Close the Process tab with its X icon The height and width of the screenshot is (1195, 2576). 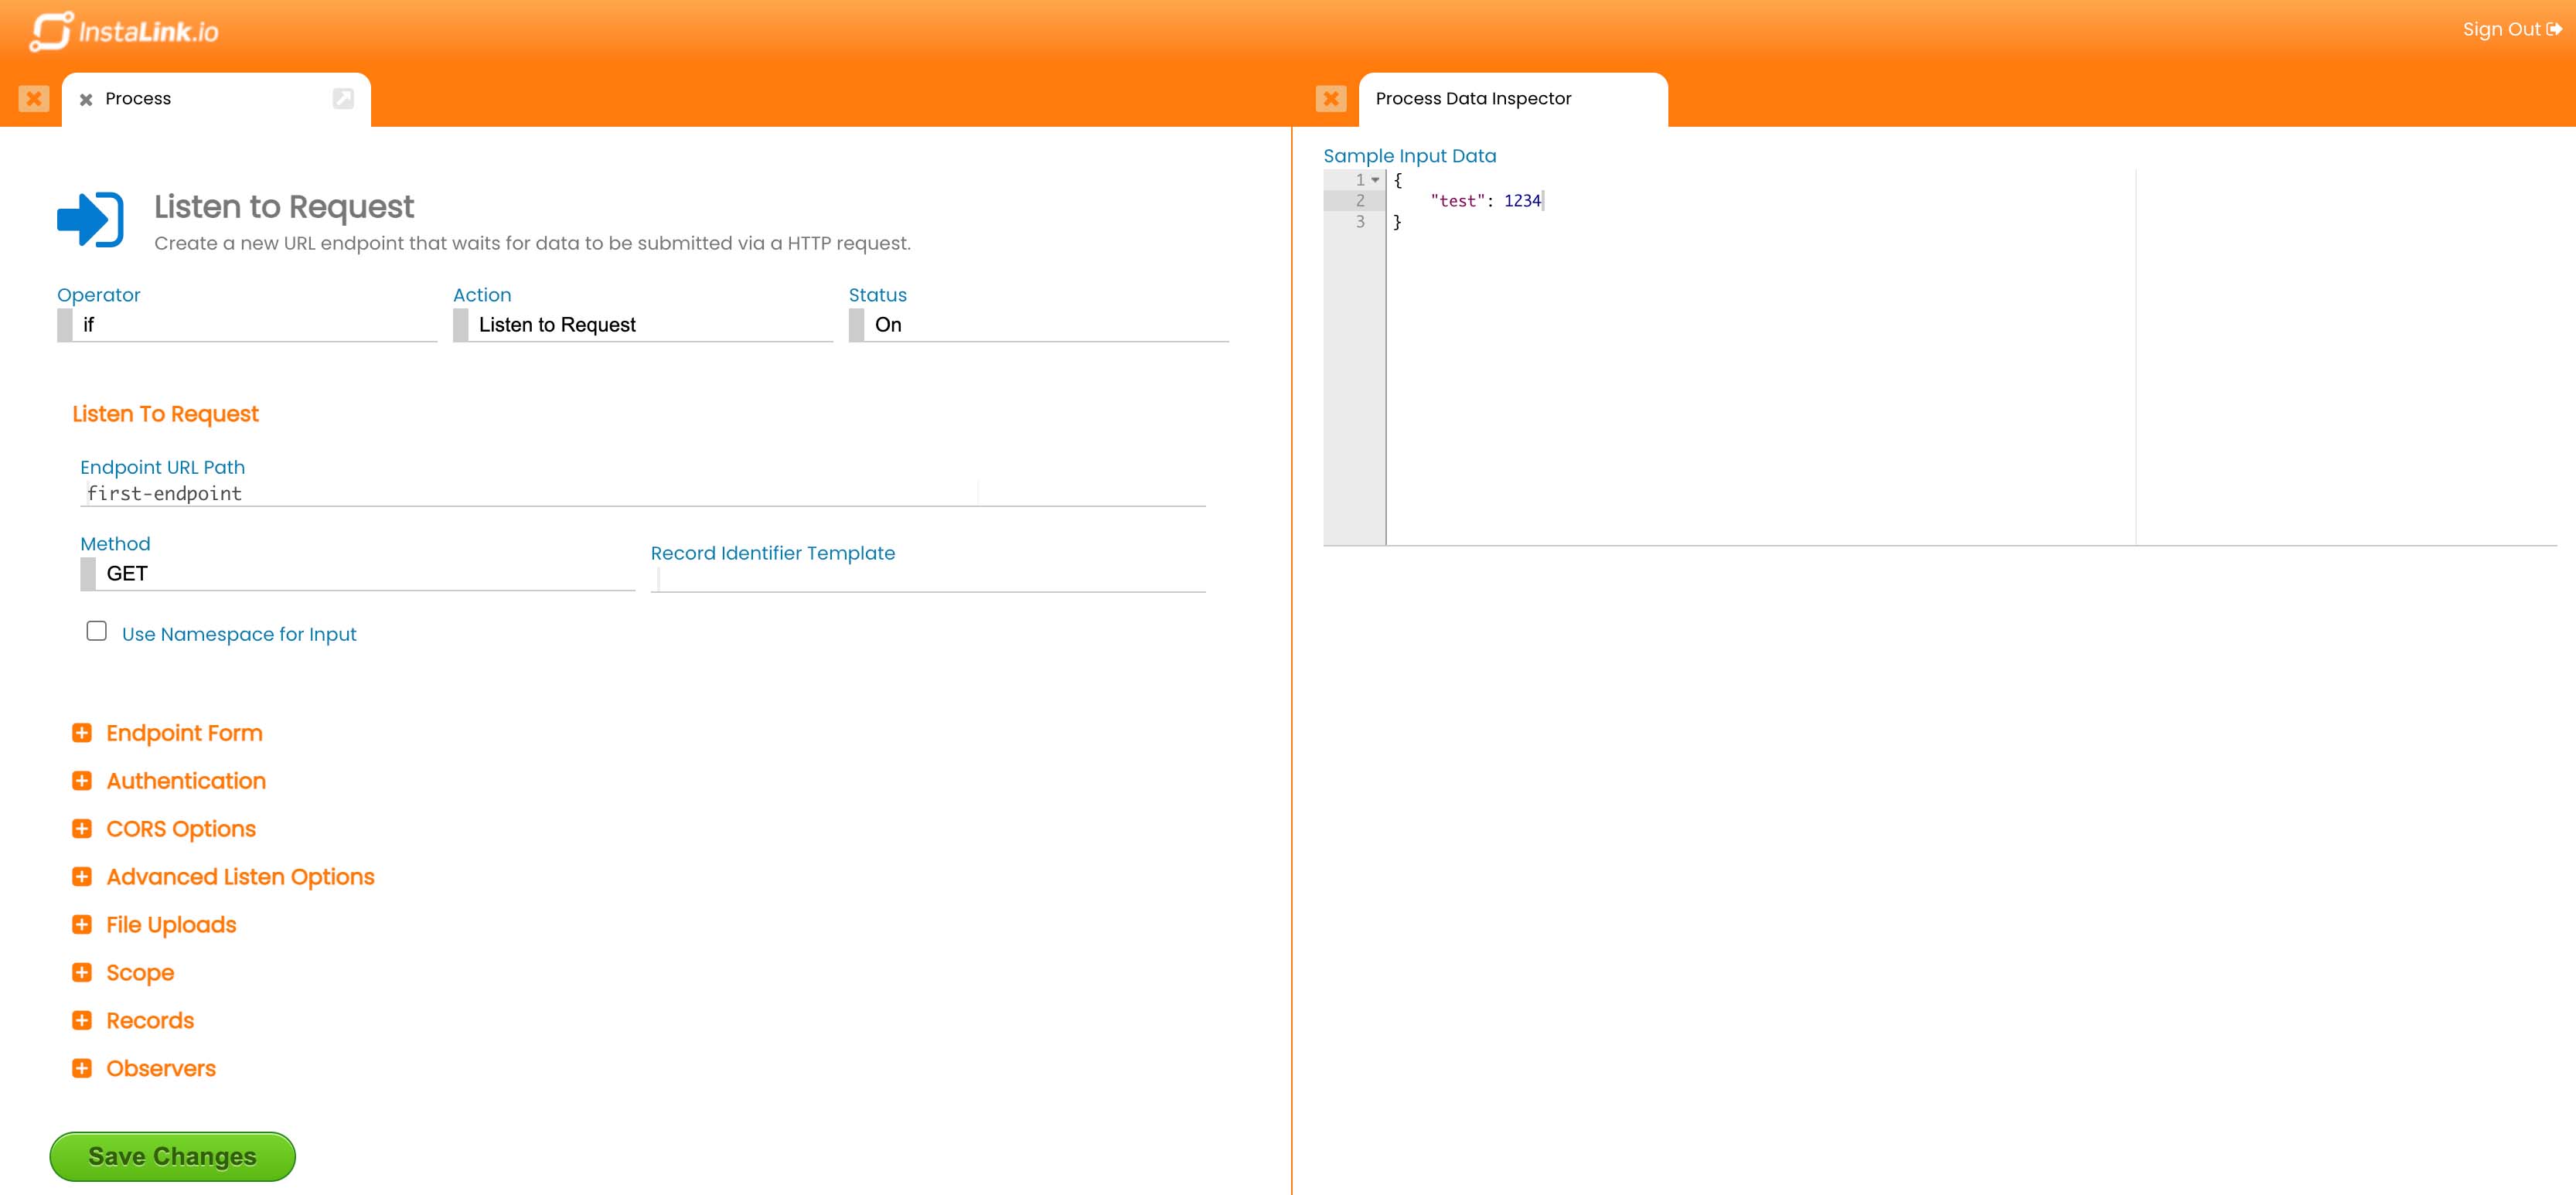point(86,99)
